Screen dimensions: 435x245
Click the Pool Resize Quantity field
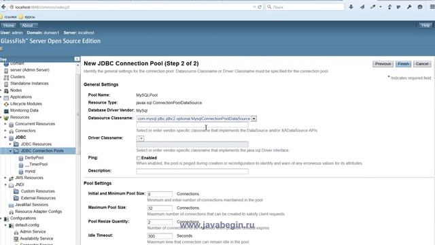160,222
